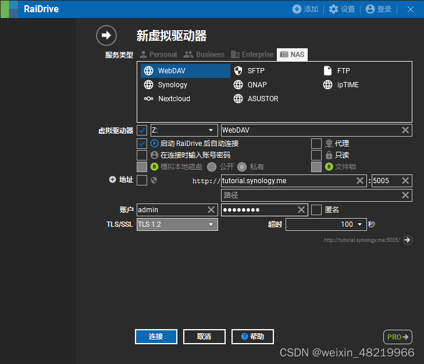Toggle 模拟本地磁盘 checkbox
Viewport: 424px width, 364px height.
coord(142,166)
